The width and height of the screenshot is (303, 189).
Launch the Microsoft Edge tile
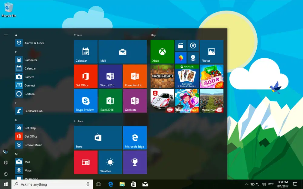[x=135, y=138]
